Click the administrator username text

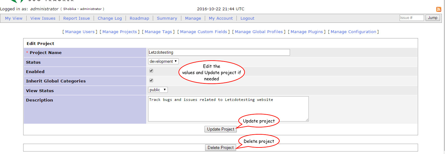[x=44, y=9]
